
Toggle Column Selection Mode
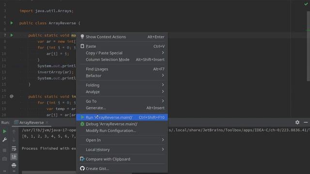click(122, 59)
